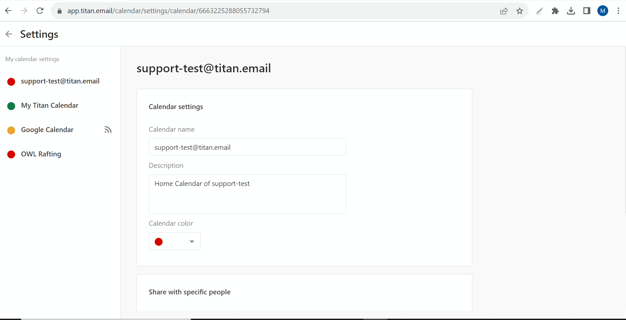This screenshot has width=626, height=320.
Task: Click the Description text area
Action: coord(247,194)
